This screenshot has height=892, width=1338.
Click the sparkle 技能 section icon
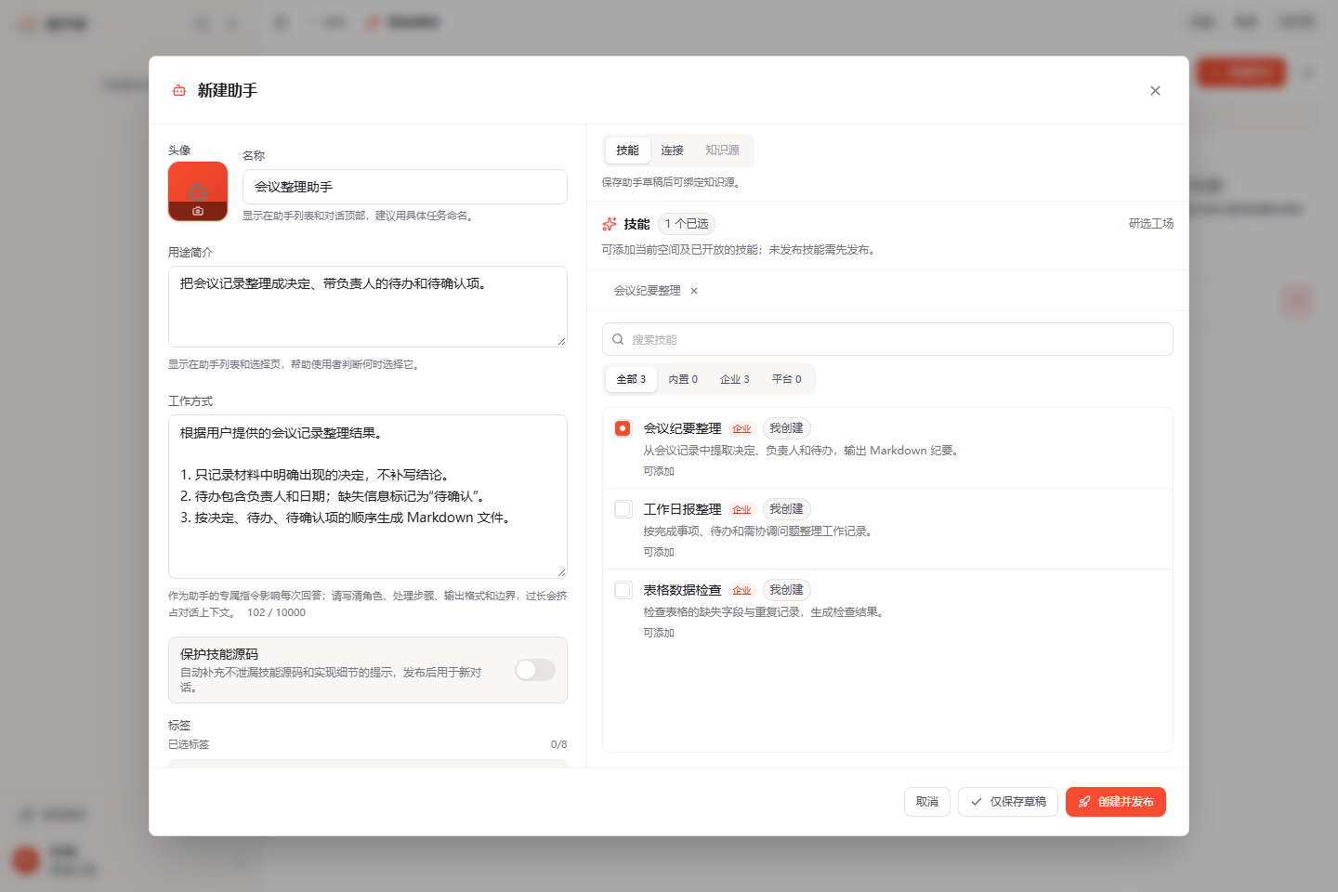tap(610, 224)
